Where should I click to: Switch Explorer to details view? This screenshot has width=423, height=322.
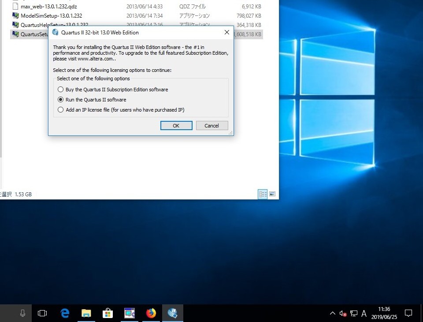click(x=263, y=194)
